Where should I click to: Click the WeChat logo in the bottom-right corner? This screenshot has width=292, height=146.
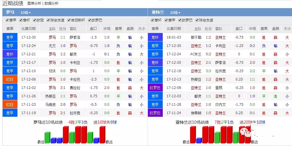[245, 133]
